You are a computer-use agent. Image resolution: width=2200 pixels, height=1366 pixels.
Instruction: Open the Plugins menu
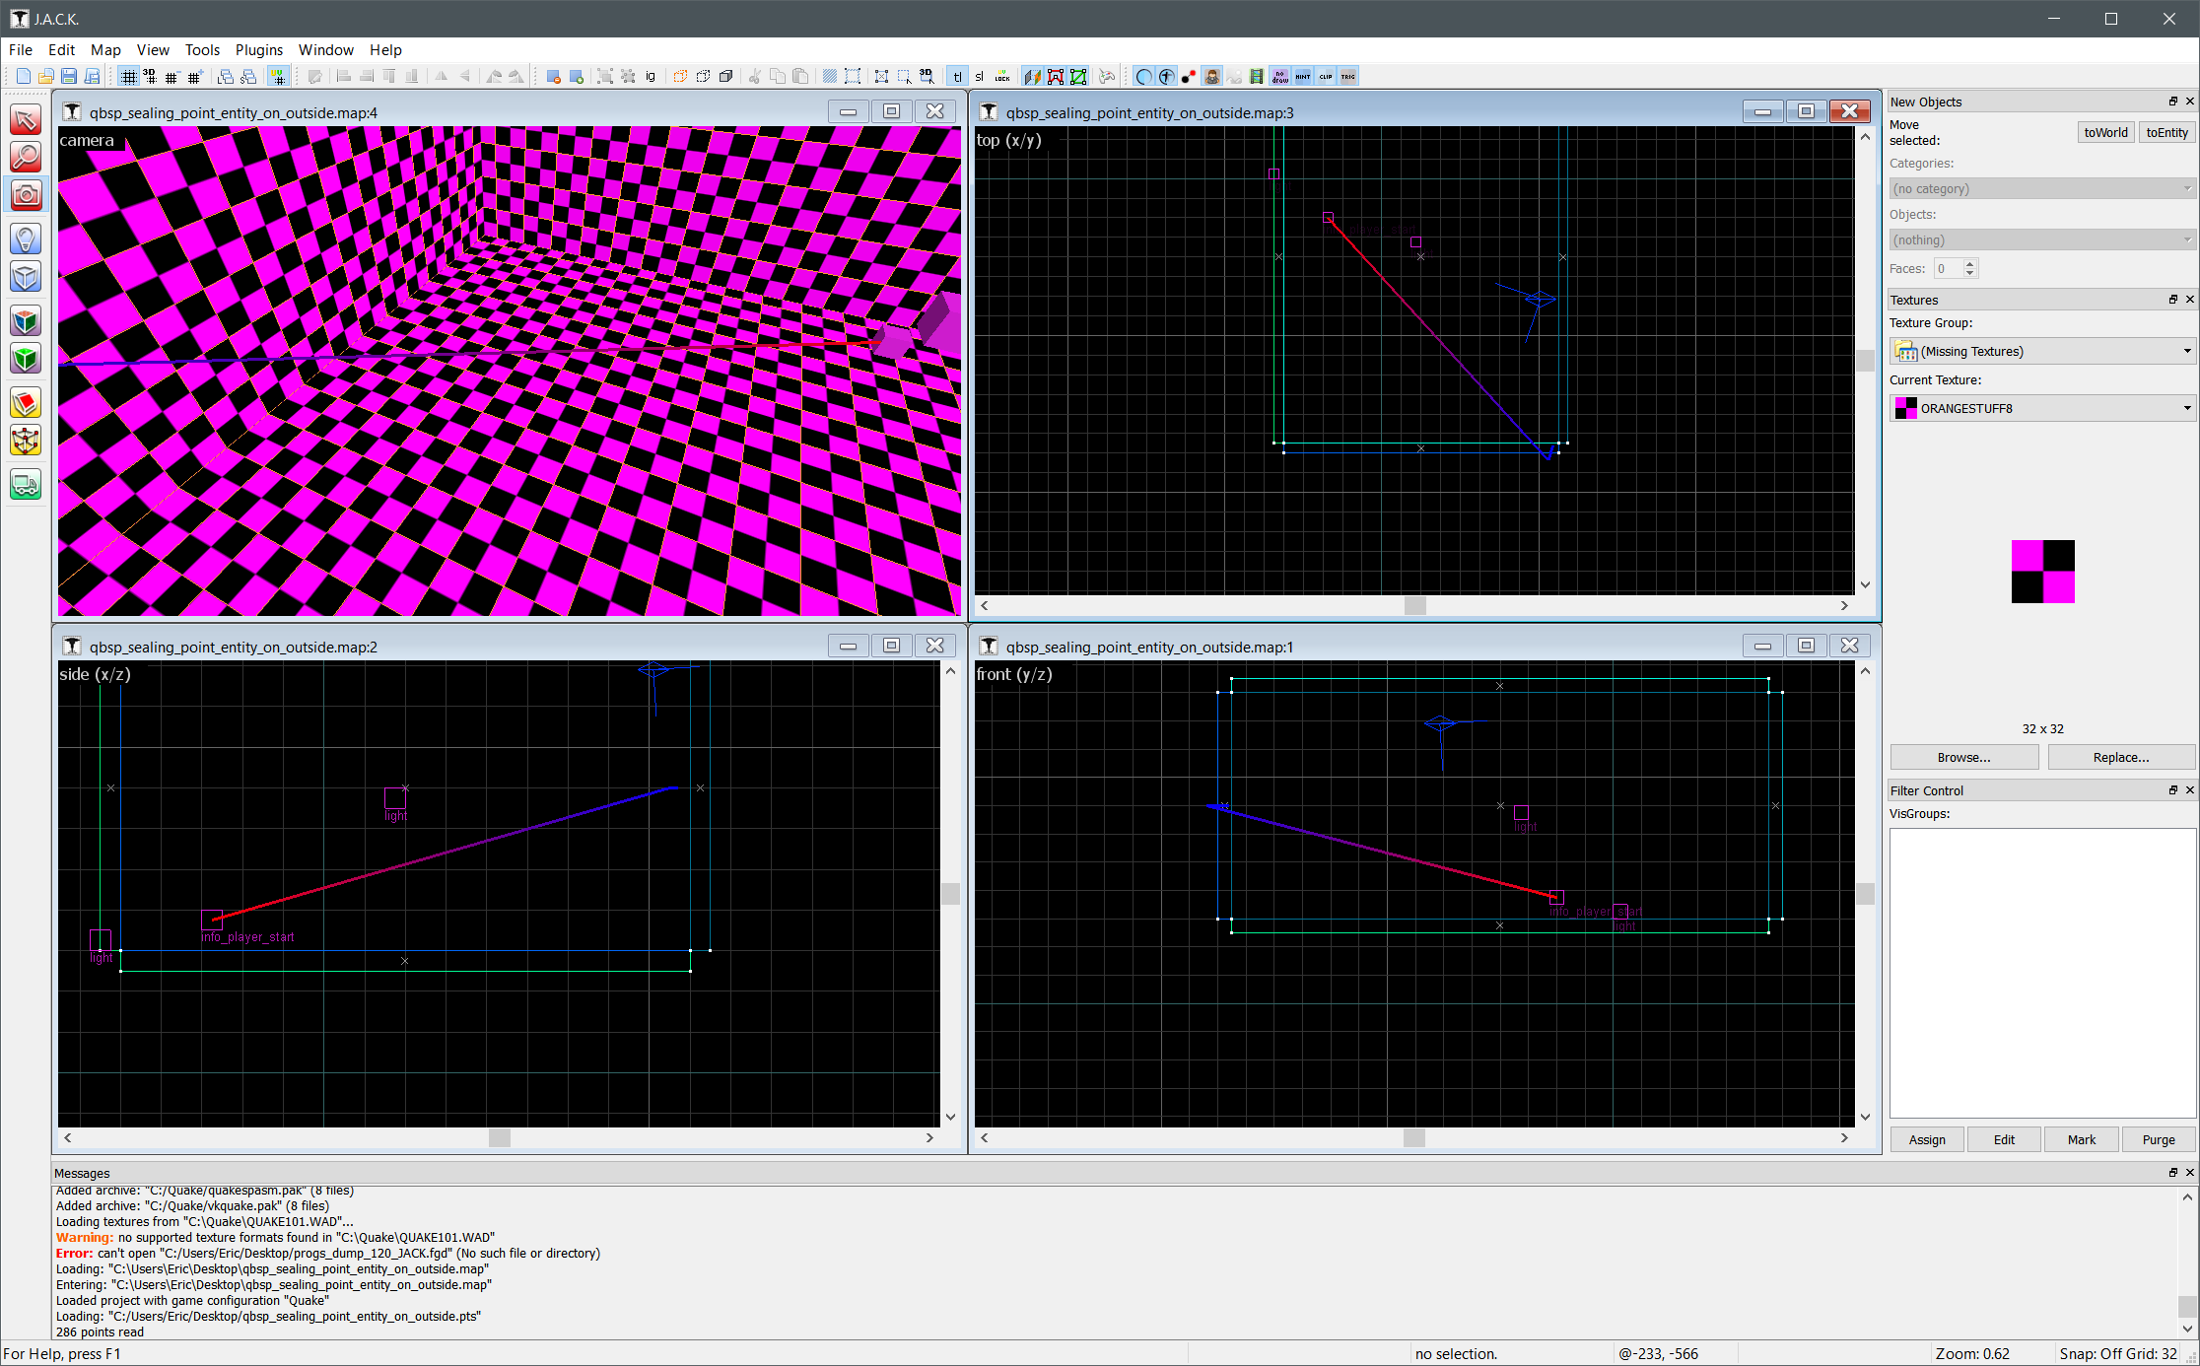point(259,49)
